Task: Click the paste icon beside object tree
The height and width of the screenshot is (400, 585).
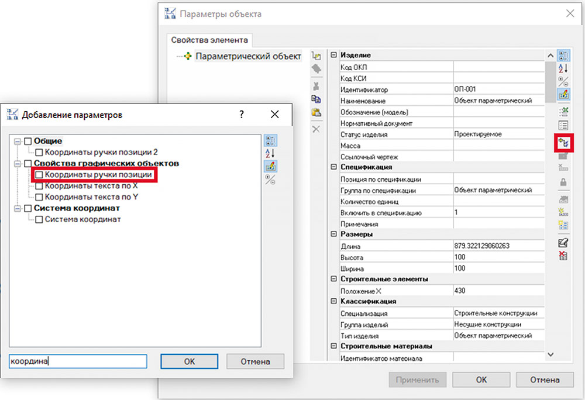Action: pyautogui.click(x=316, y=113)
